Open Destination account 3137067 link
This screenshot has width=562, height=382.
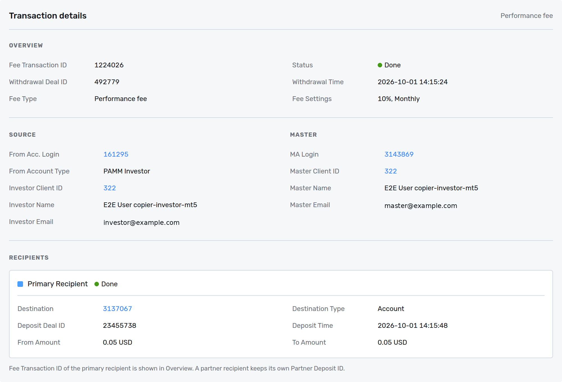tap(117, 309)
